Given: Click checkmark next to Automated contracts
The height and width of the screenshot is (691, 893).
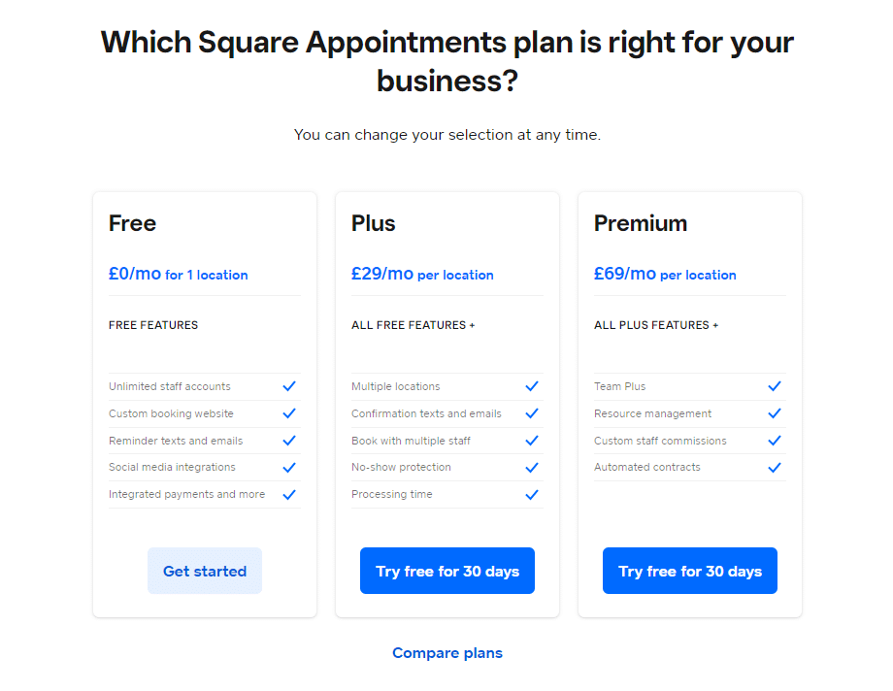Looking at the screenshot, I should [x=775, y=467].
